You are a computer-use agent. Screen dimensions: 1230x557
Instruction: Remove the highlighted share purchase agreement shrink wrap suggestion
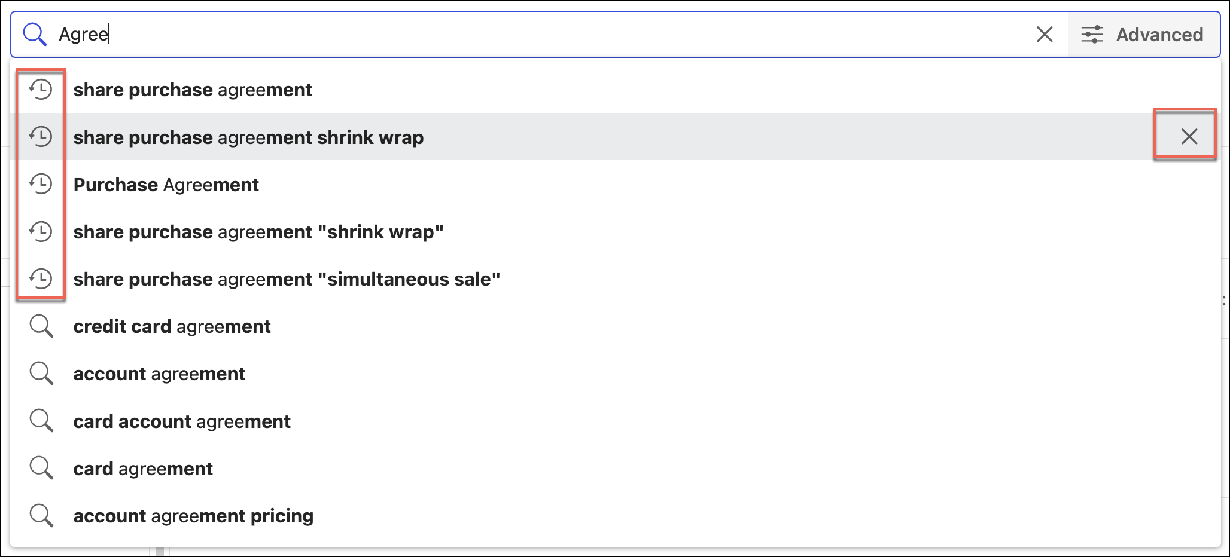[1188, 136]
